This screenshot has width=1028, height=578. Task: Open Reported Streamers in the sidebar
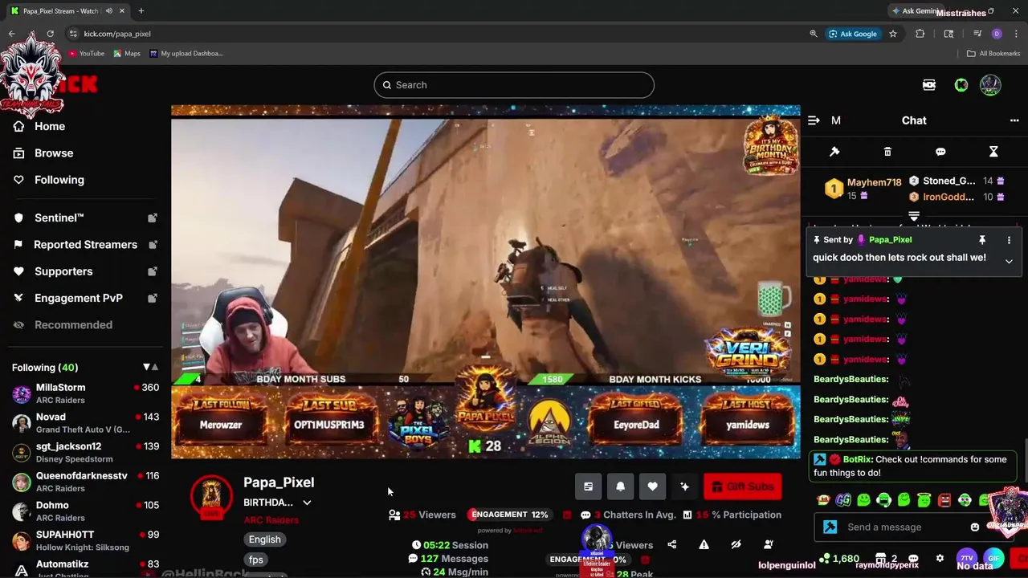[x=84, y=244]
